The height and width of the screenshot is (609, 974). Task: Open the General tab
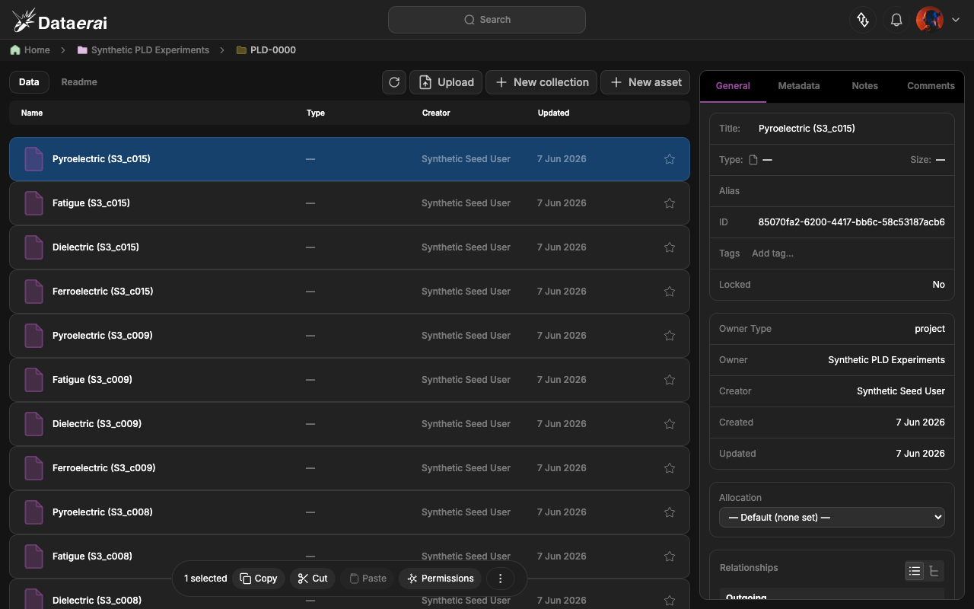(x=733, y=86)
